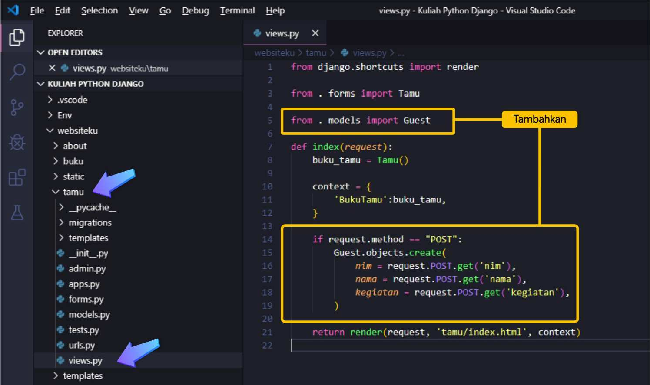Screen dimensions: 650x385
Task: Open admin.py from the file tree
Action: coord(88,268)
